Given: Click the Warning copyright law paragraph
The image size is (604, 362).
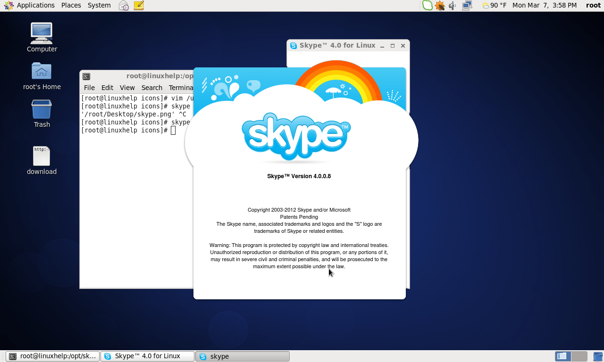Looking at the screenshot, I should click(299, 256).
